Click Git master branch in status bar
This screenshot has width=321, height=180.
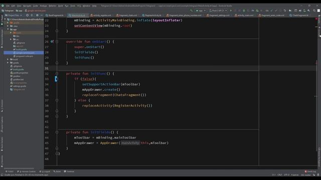(x=306, y=175)
